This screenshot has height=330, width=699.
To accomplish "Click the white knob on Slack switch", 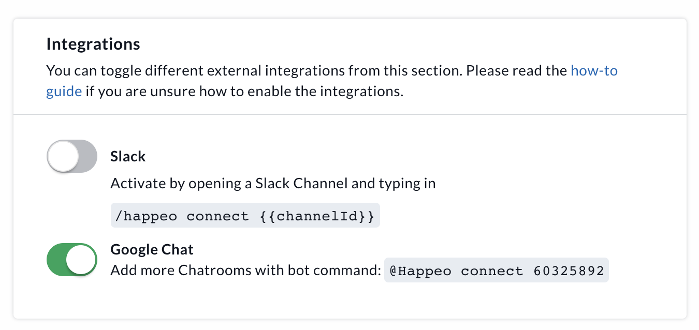I will coord(63,156).
